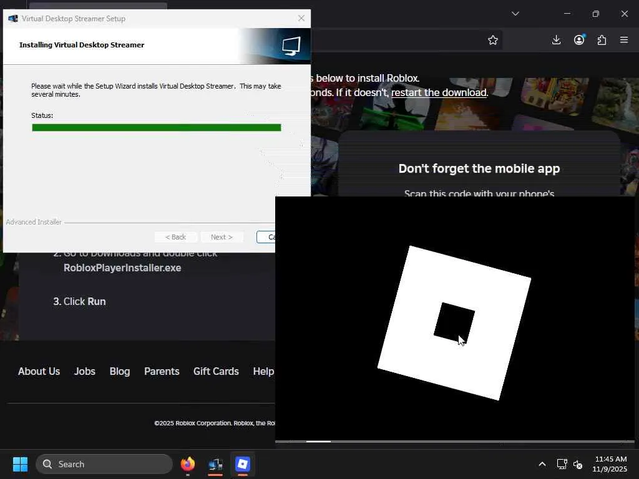Open the Firefox hamburger application menu
This screenshot has width=639, height=479.
[624, 40]
